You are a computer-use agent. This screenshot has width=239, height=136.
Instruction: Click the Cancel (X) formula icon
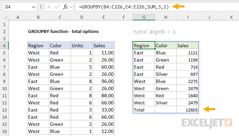pyautogui.click(x=49, y=7)
